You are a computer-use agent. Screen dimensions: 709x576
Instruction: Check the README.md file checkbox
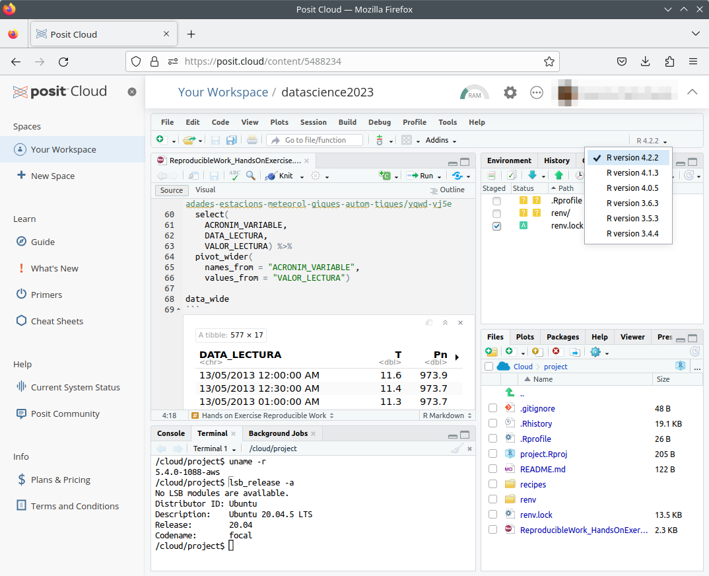[493, 469]
